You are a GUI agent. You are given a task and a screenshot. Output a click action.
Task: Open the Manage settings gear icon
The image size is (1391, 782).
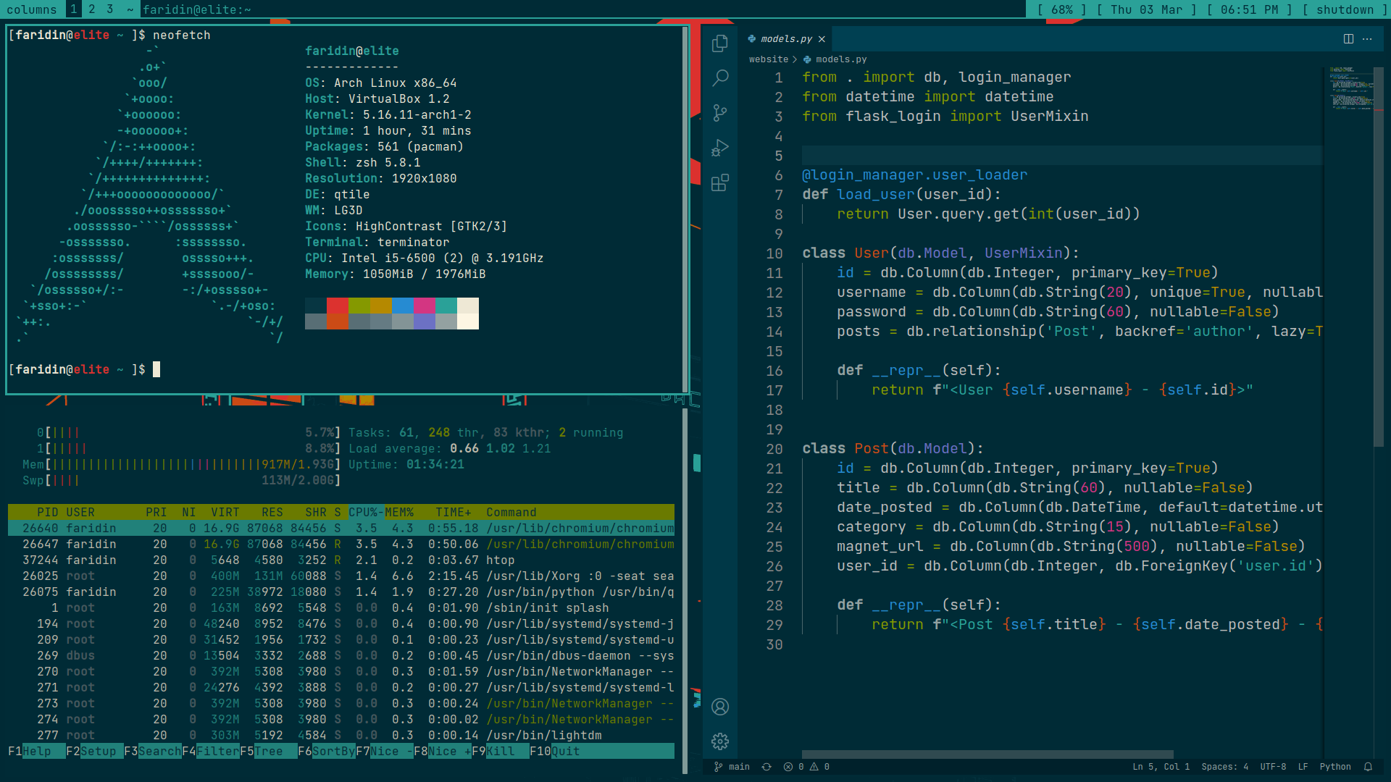click(719, 741)
